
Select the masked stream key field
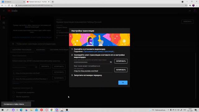click(91, 62)
